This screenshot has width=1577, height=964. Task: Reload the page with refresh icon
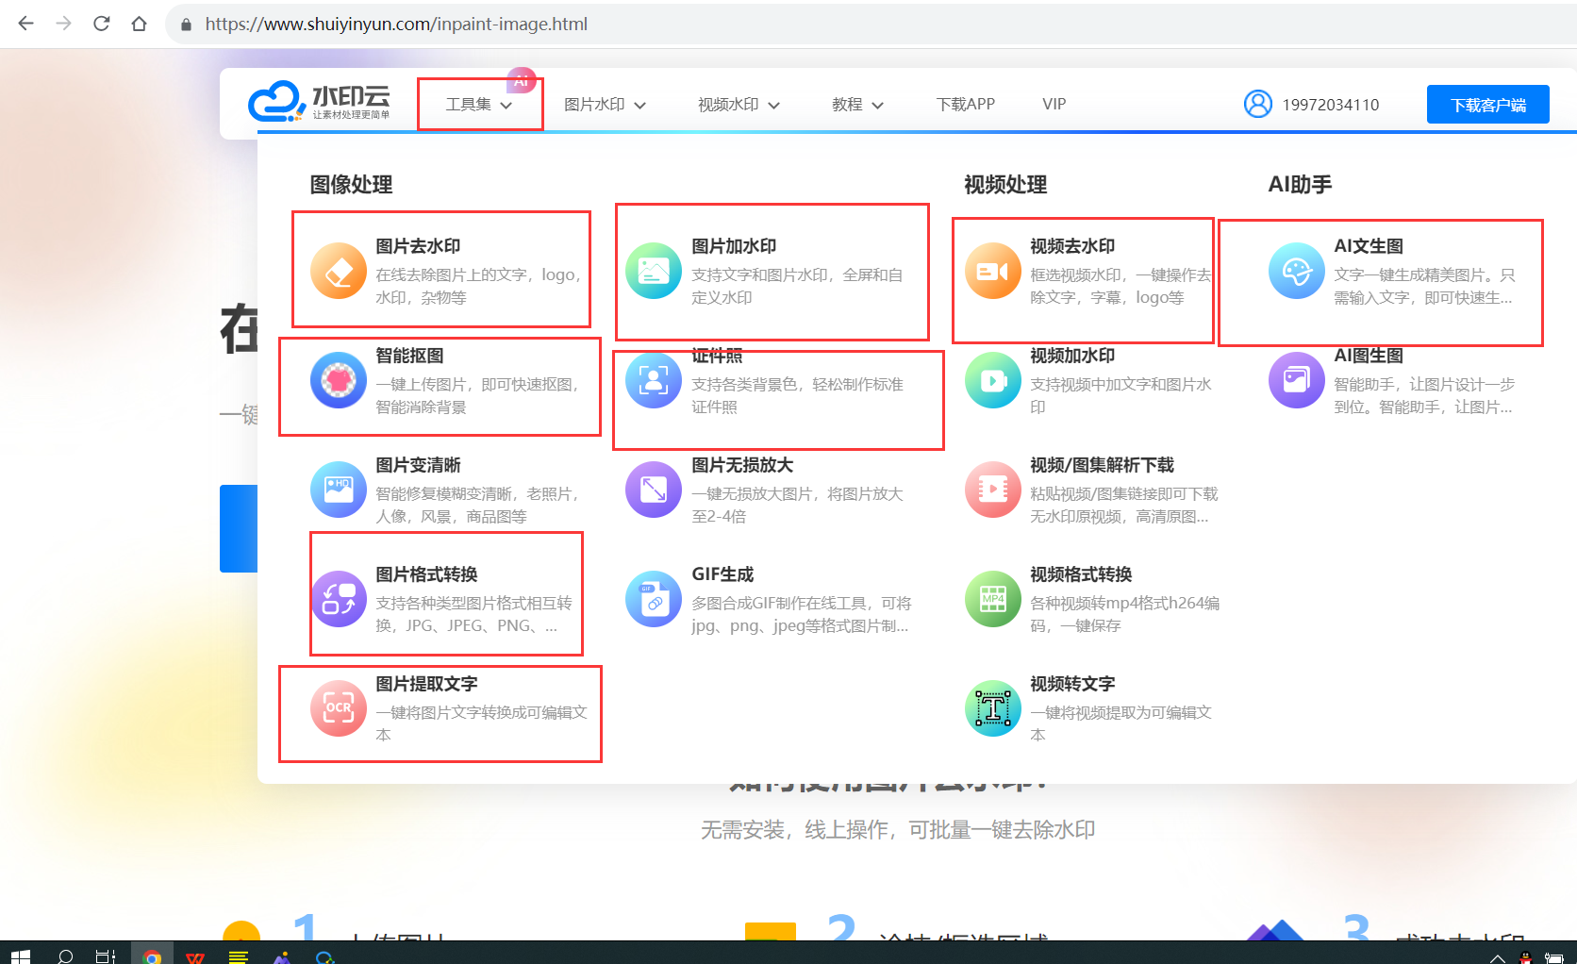point(102,24)
